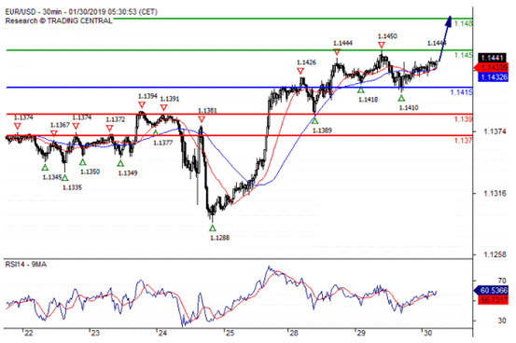Click the red RSI average tag 58.7317
Image resolution: width=516 pixels, height=343 pixels.
(494, 299)
